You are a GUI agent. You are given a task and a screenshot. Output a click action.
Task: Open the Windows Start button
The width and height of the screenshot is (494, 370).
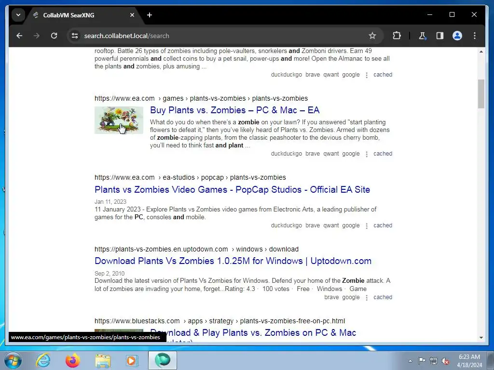tap(13, 360)
